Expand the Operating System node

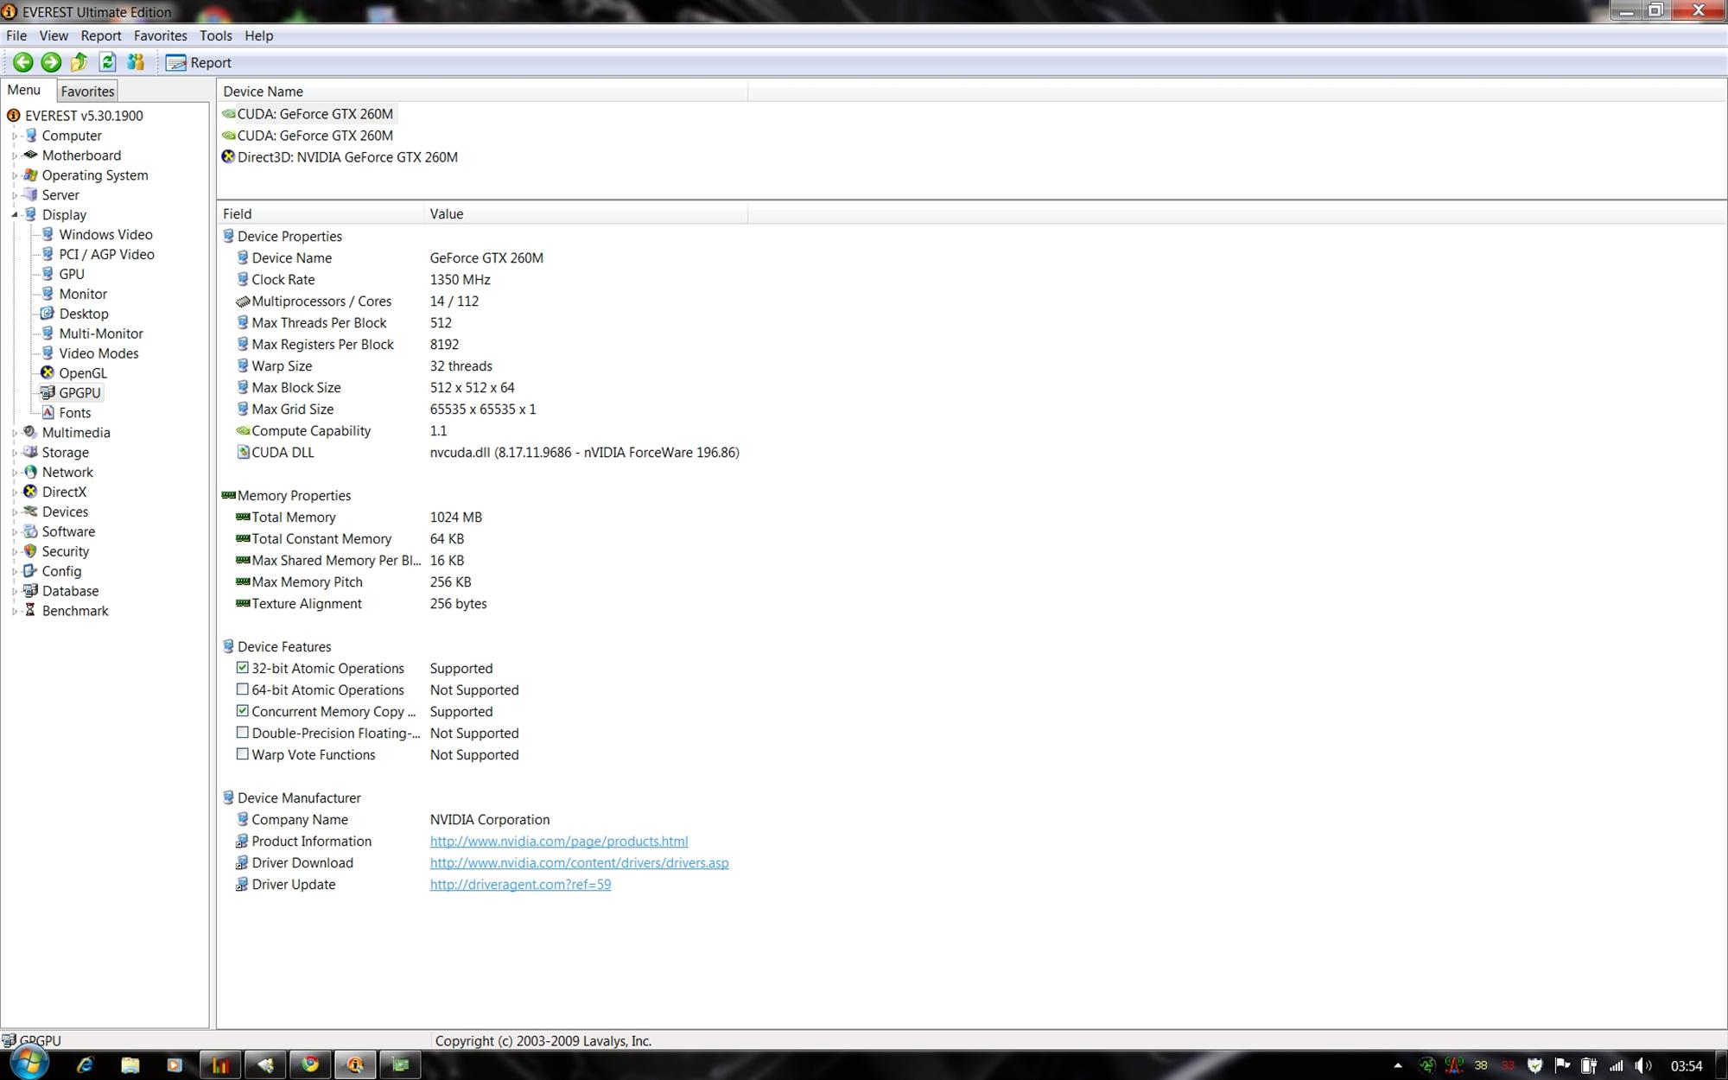(x=15, y=175)
